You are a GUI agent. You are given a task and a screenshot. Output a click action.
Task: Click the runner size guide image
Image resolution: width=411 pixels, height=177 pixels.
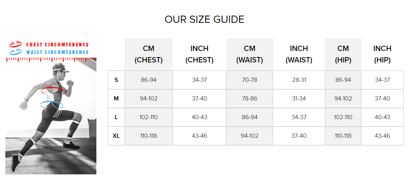pyautogui.click(x=51, y=116)
